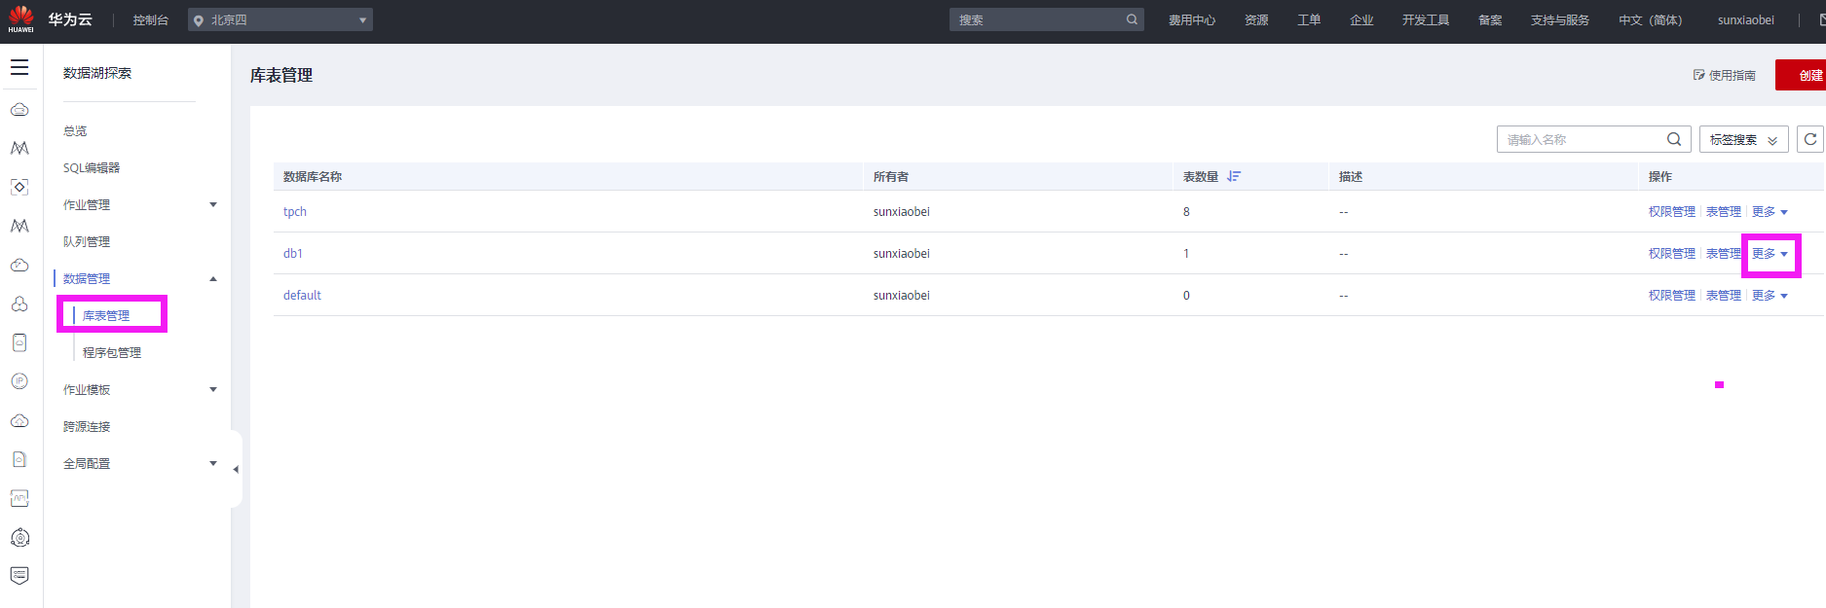Screen dimensions: 1826x608
Task: Open 支持与服务 in top bar
Action: click(1560, 19)
